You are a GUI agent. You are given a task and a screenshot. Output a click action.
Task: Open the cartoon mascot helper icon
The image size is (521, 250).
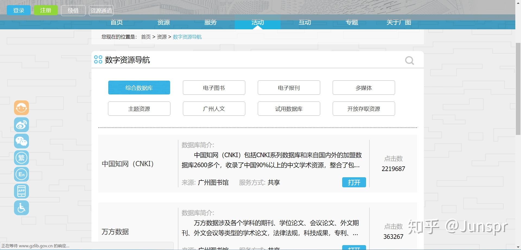[21, 108]
